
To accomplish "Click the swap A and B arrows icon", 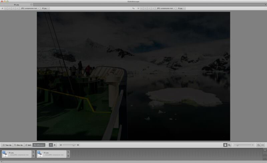I will (133, 8).
